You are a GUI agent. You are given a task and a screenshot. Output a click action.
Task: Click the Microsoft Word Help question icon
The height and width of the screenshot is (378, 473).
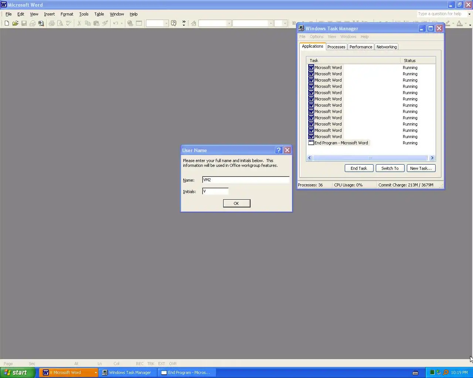tap(174, 23)
